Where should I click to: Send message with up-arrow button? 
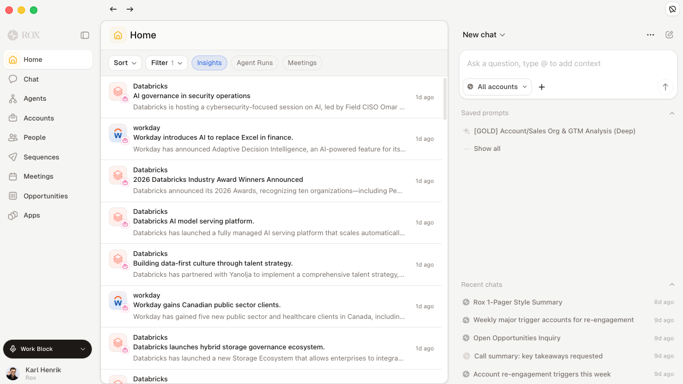[665, 87]
